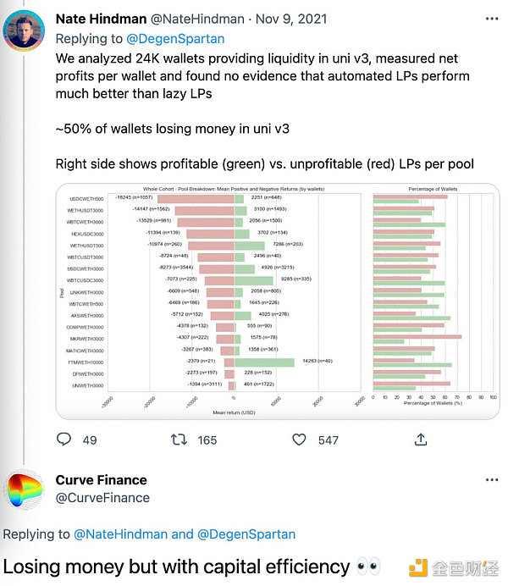Open more options on Nate Hindman's tweet
The width and height of the screenshot is (508, 586).
pos(493,19)
